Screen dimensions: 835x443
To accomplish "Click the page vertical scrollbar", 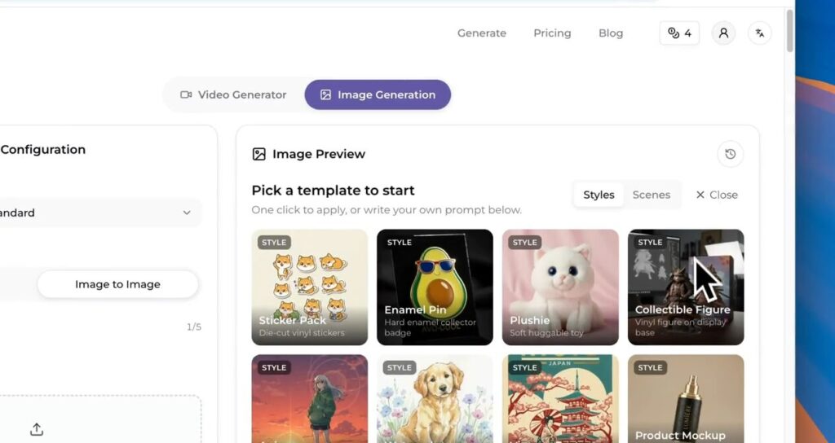I will coord(789,31).
